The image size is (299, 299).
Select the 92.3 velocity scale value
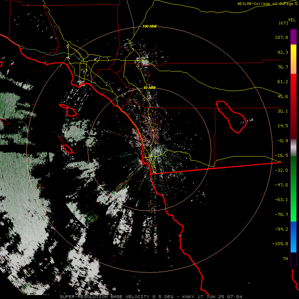tap(283, 52)
